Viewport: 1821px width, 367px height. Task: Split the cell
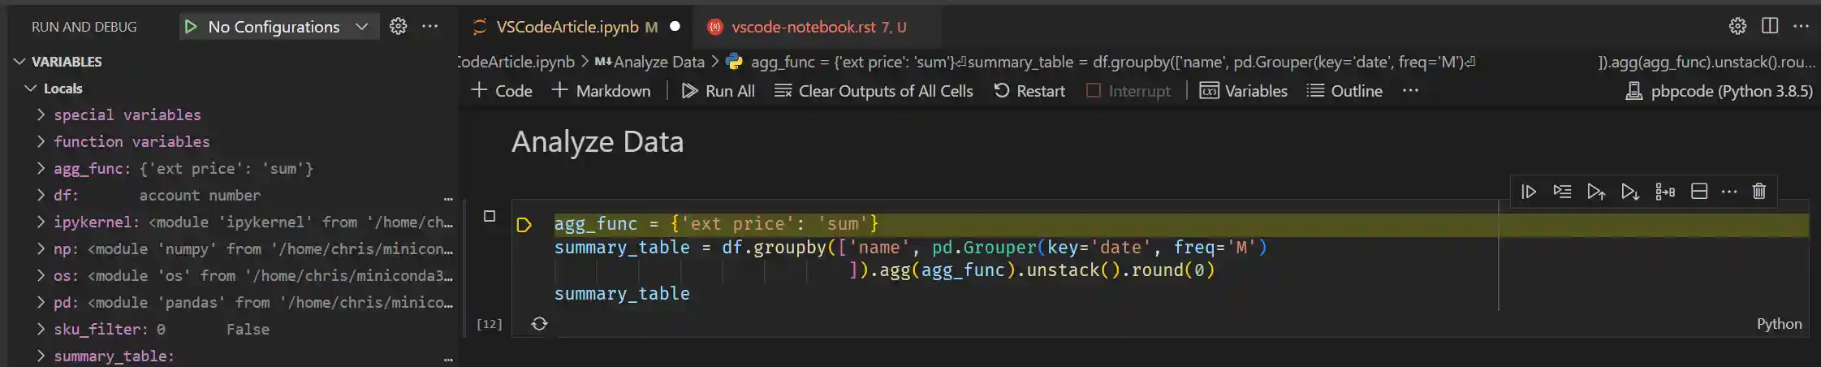tap(1699, 192)
